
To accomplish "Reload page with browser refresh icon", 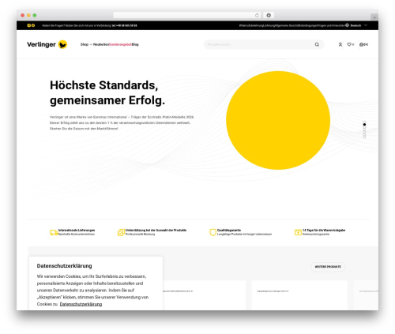I will click(x=257, y=16).
